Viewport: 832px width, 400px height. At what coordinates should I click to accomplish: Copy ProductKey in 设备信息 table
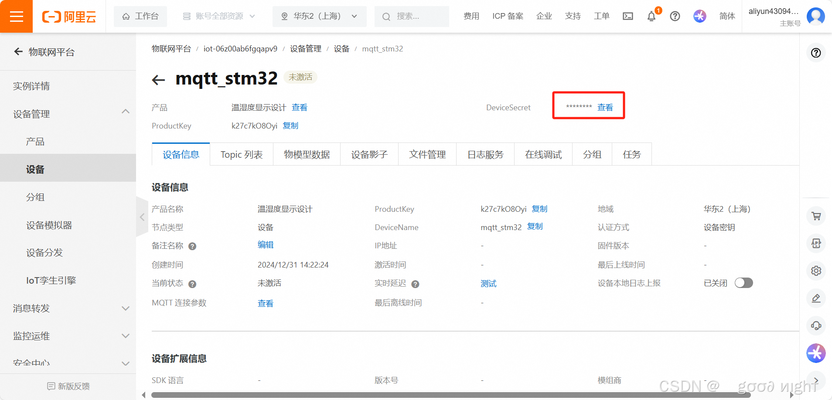click(x=540, y=209)
